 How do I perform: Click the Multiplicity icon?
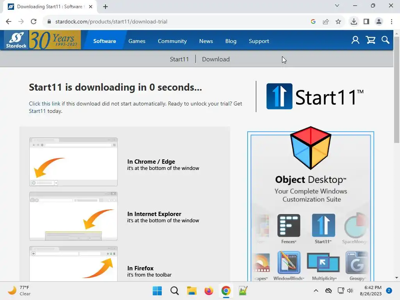click(323, 262)
